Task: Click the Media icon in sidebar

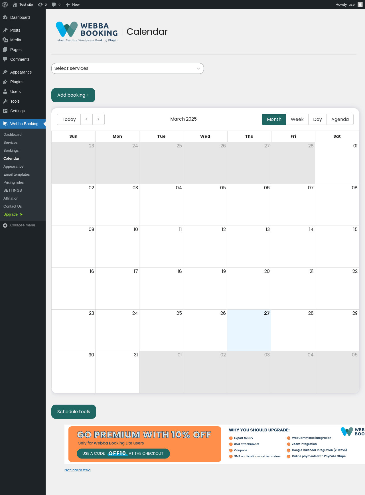Action: click(5, 40)
